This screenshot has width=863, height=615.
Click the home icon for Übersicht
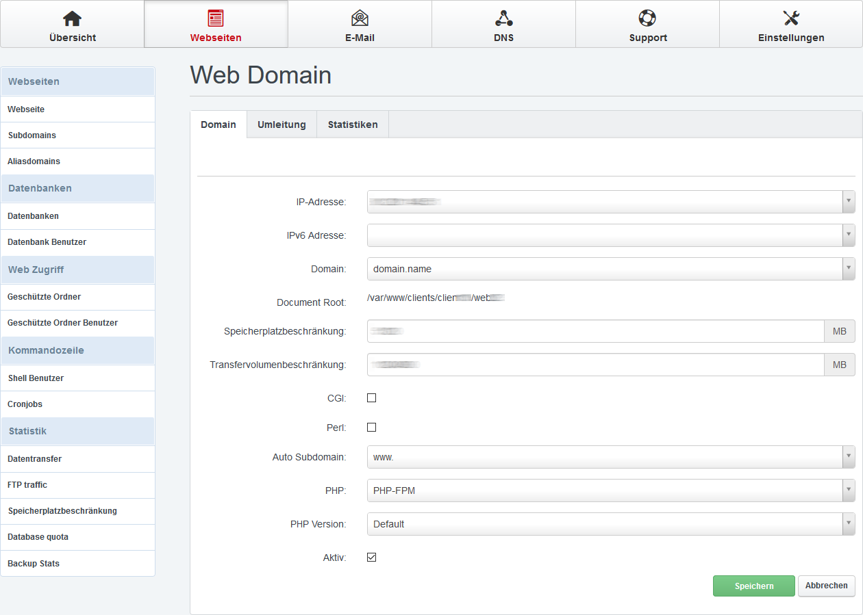point(72,18)
